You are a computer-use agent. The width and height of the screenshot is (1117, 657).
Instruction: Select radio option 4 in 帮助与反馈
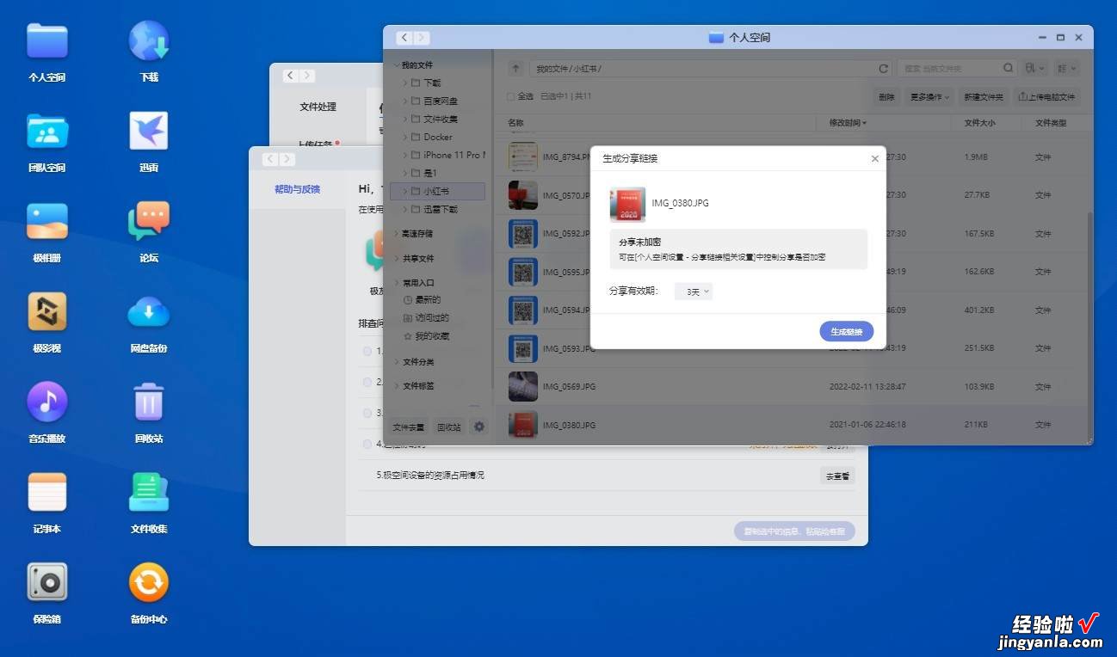click(x=367, y=444)
